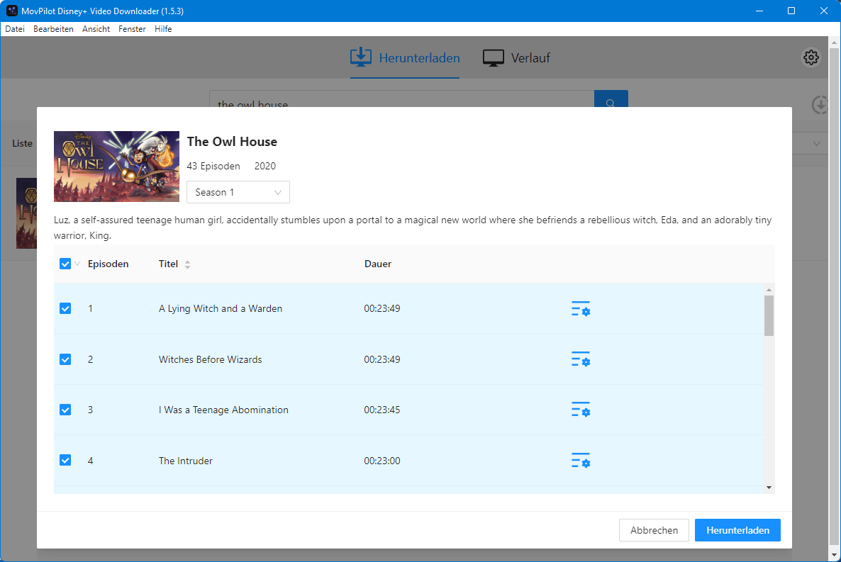The width and height of the screenshot is (841, 562).
Task: Open the Season 1 dropdown
Action: (238, 192)
